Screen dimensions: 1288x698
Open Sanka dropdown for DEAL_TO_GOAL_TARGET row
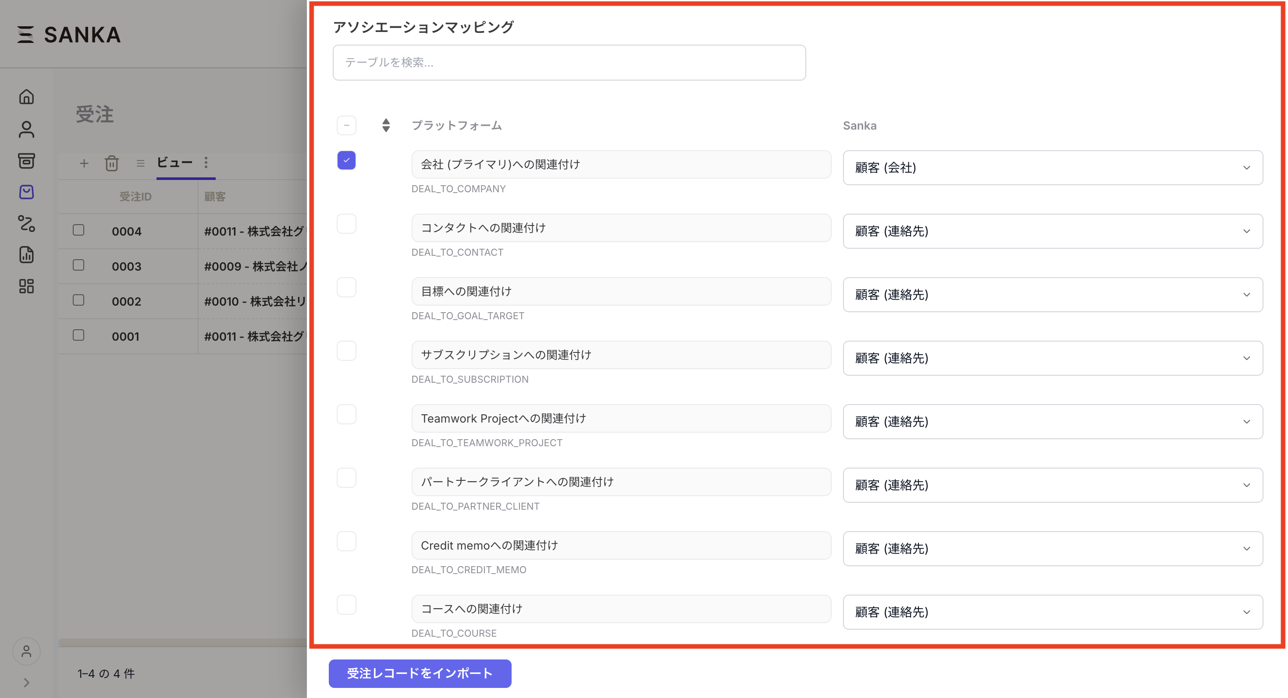(x=1053, y=295)
